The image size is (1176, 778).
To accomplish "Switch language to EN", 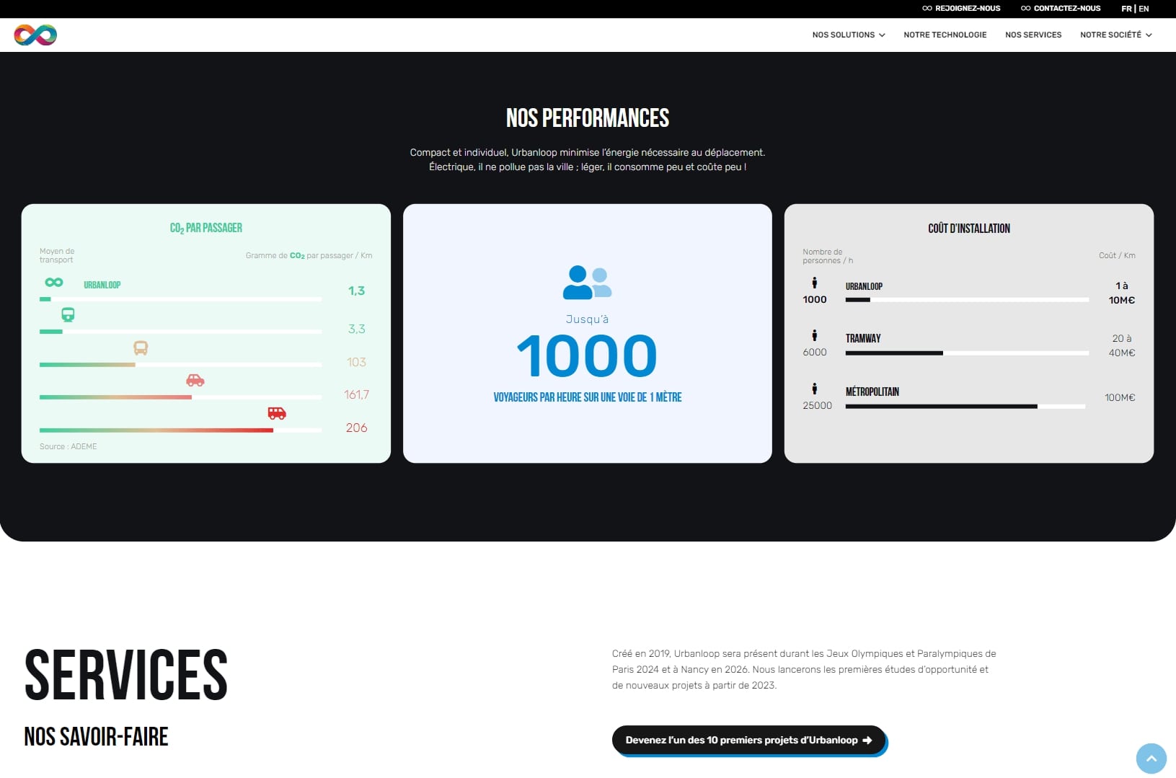I will point(1144,9).
